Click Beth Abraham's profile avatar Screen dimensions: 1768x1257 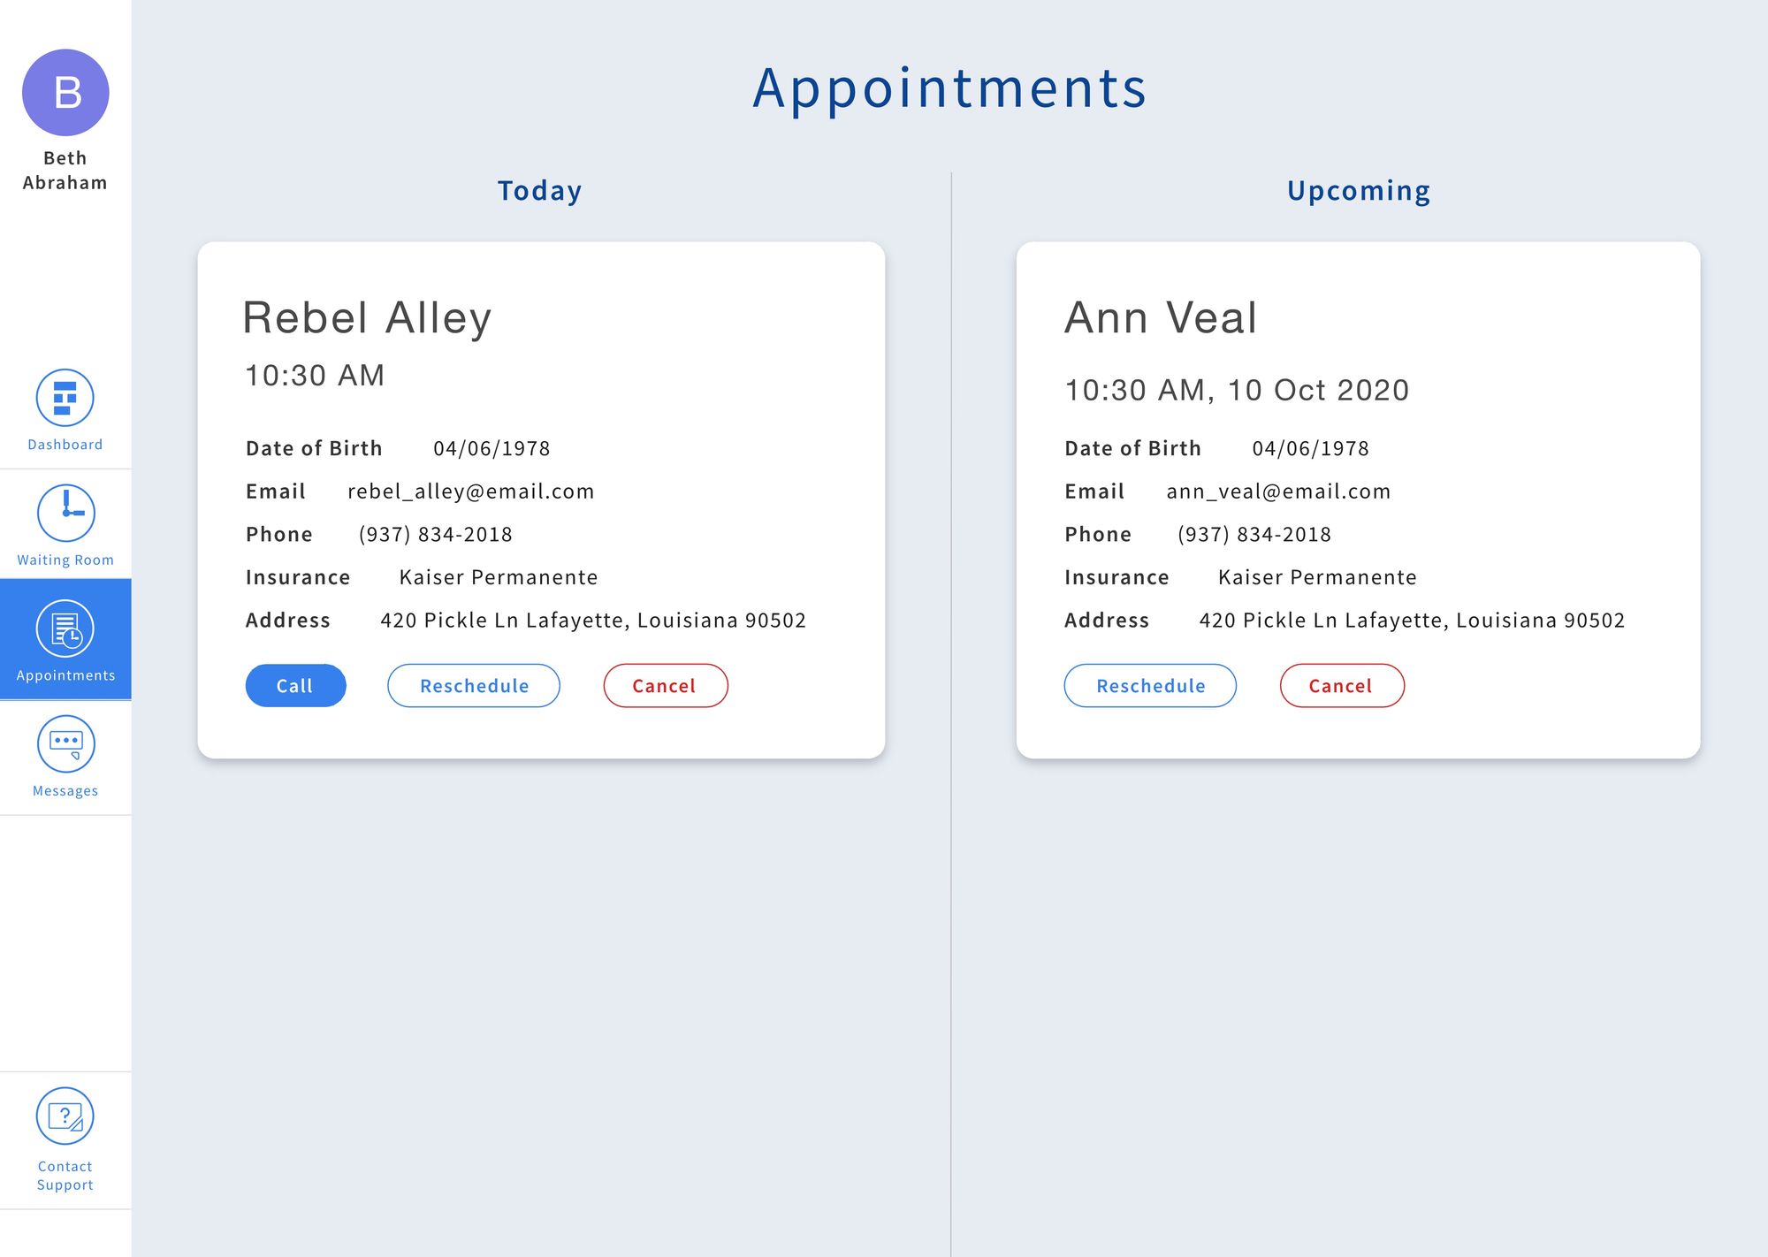click(65, 93)
